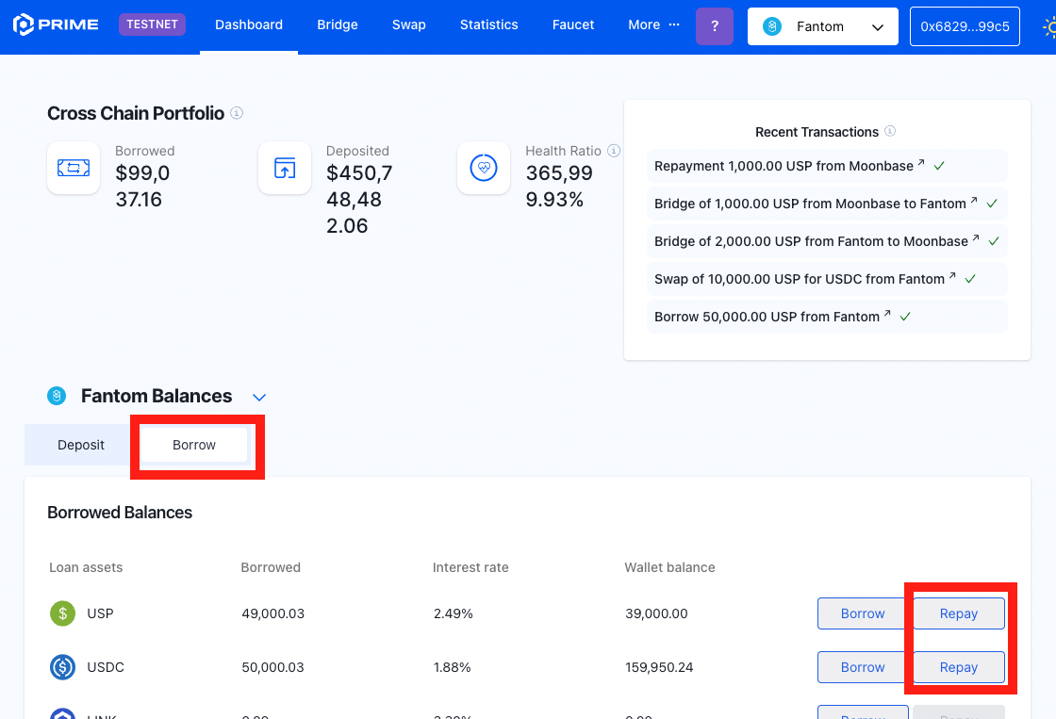The width and height of the screenshot is (1056, 719).
Task: Click the Loan assets column header
Action: pos(86,567)
